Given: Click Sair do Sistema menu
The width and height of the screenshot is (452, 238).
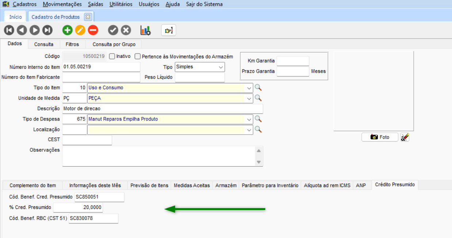Looking at the screenshot, I should [x=204, y=4].
